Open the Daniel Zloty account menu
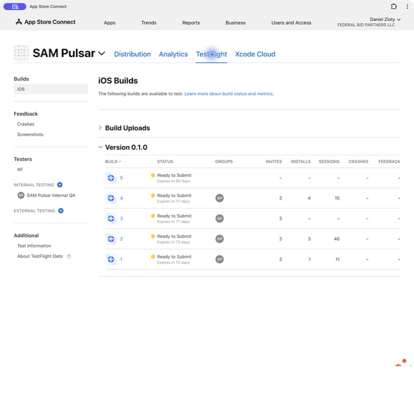 point(385,19)
